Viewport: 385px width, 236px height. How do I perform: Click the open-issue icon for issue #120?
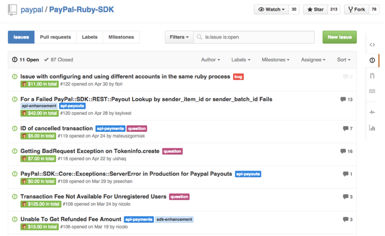[15, 99]
